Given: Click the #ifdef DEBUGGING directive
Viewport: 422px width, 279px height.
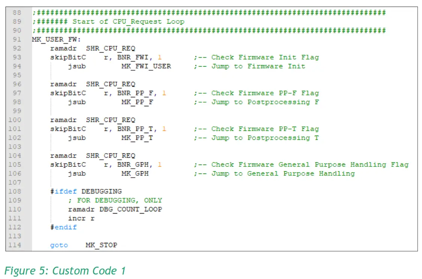Looking at the screenshot, I should 86,191.
